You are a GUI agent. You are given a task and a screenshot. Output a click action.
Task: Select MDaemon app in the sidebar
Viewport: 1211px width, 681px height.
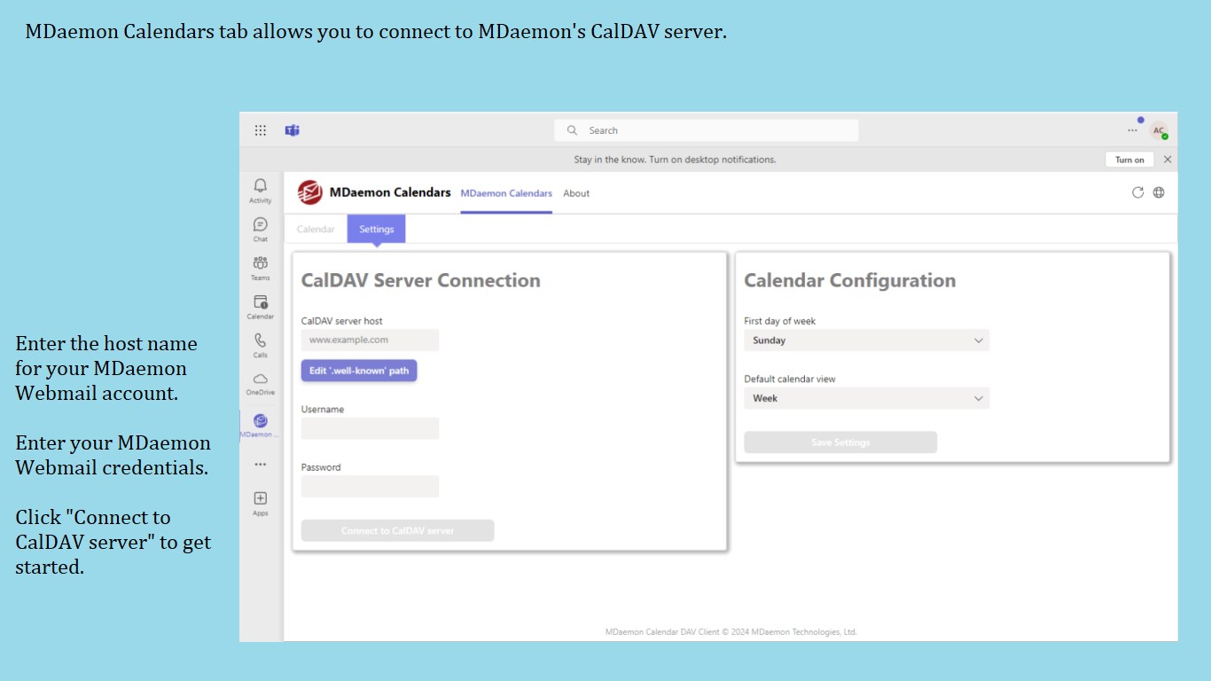pos(261,426)
